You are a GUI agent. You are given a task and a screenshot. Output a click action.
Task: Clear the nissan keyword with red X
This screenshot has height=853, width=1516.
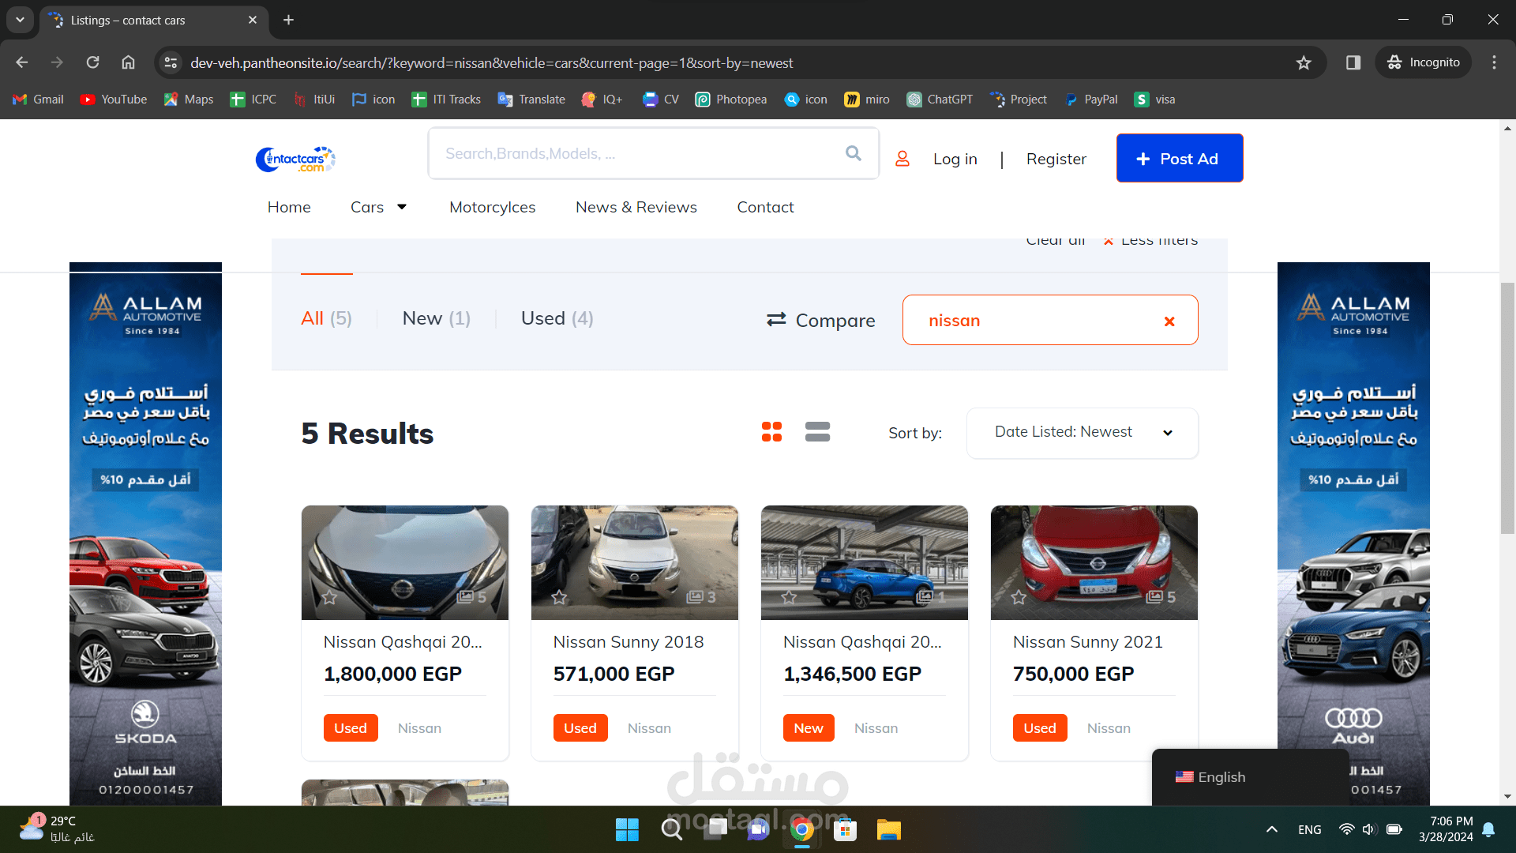[x=1169, y=321]
